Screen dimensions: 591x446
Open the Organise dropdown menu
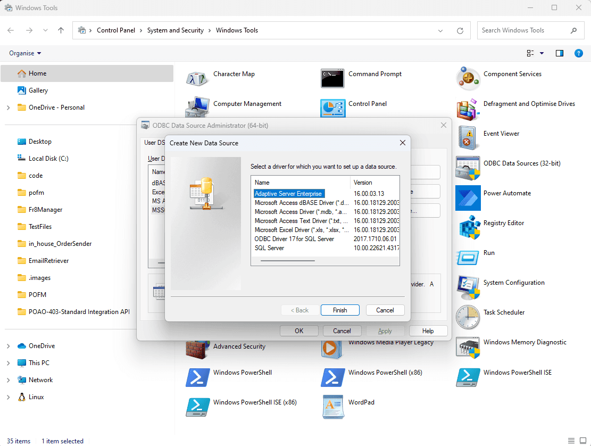coord(25,53)
